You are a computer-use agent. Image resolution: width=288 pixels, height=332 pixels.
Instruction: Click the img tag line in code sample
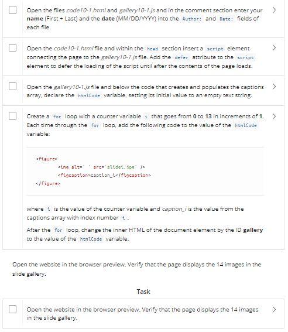(x=101, y=167)
